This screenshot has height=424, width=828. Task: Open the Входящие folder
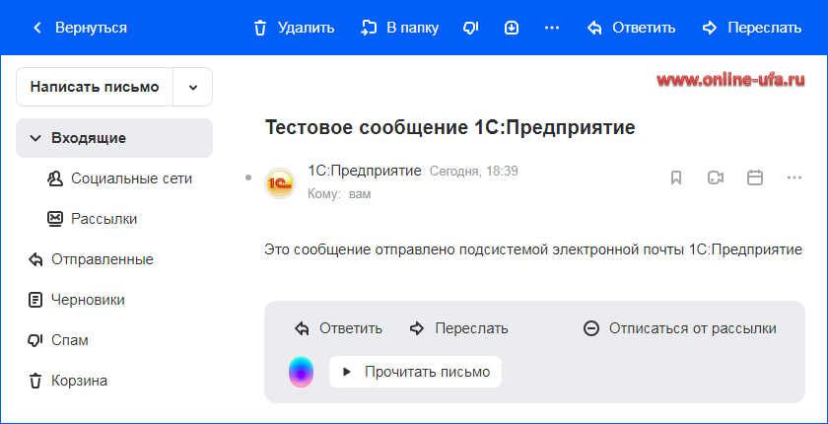114,138
